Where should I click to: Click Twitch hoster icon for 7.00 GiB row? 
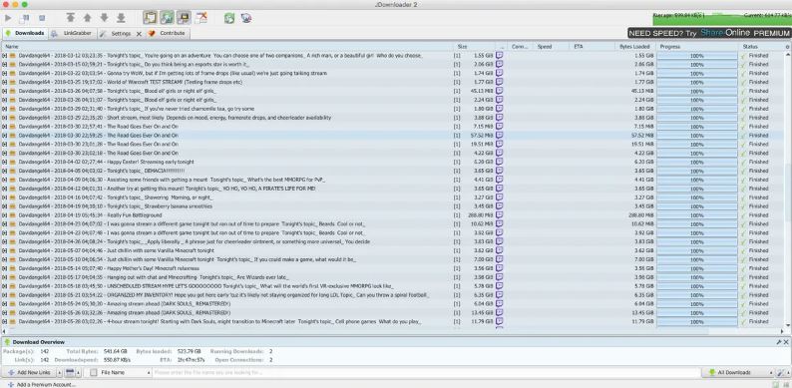click(500, 259)
